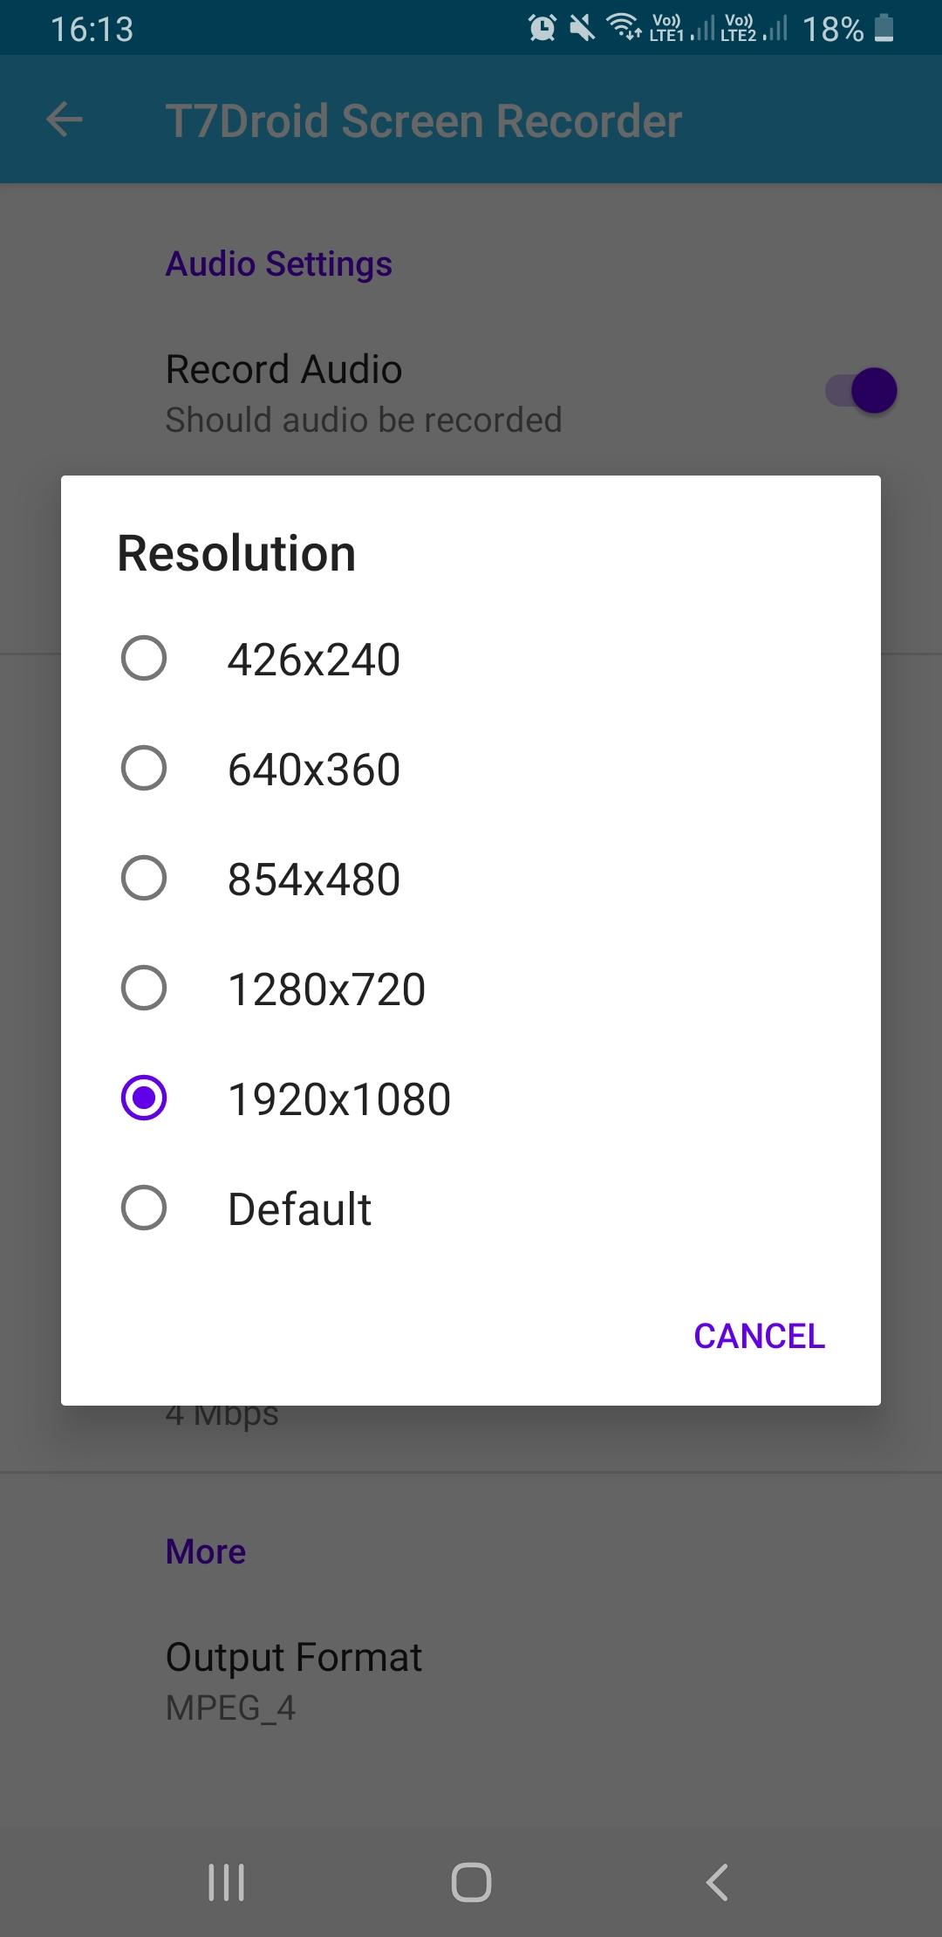The image size is (942, 1937).
Task: Tap the Record Audio setting label
Action: 283,369
